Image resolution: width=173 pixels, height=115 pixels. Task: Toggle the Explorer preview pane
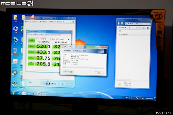pyautogui.click(x=143, y=28)
